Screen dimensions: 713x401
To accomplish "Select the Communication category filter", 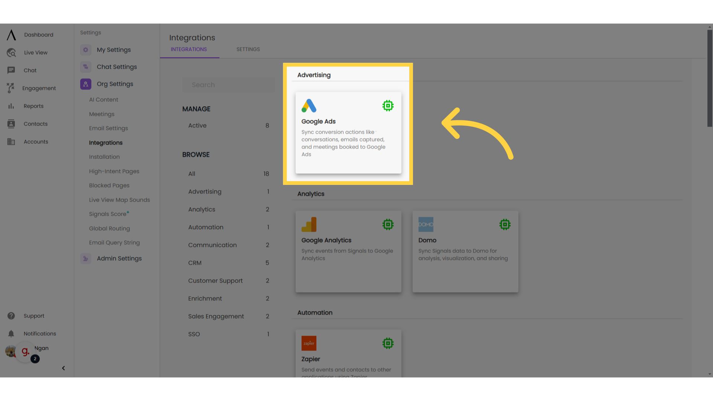I will tap(229, 245).
